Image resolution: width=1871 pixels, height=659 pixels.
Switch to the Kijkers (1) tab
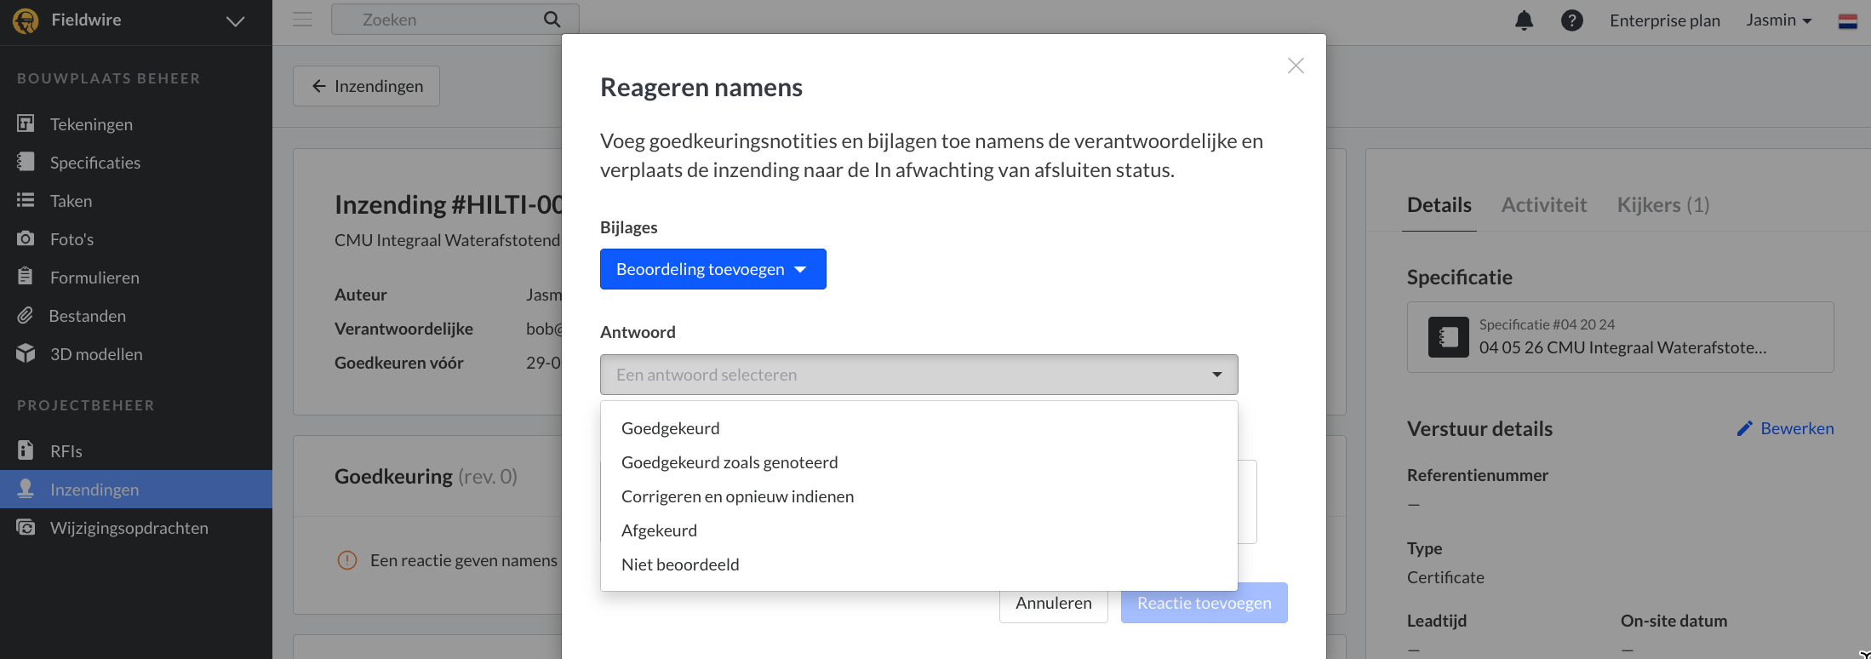pyautogui.click(x=1663, y=205)
